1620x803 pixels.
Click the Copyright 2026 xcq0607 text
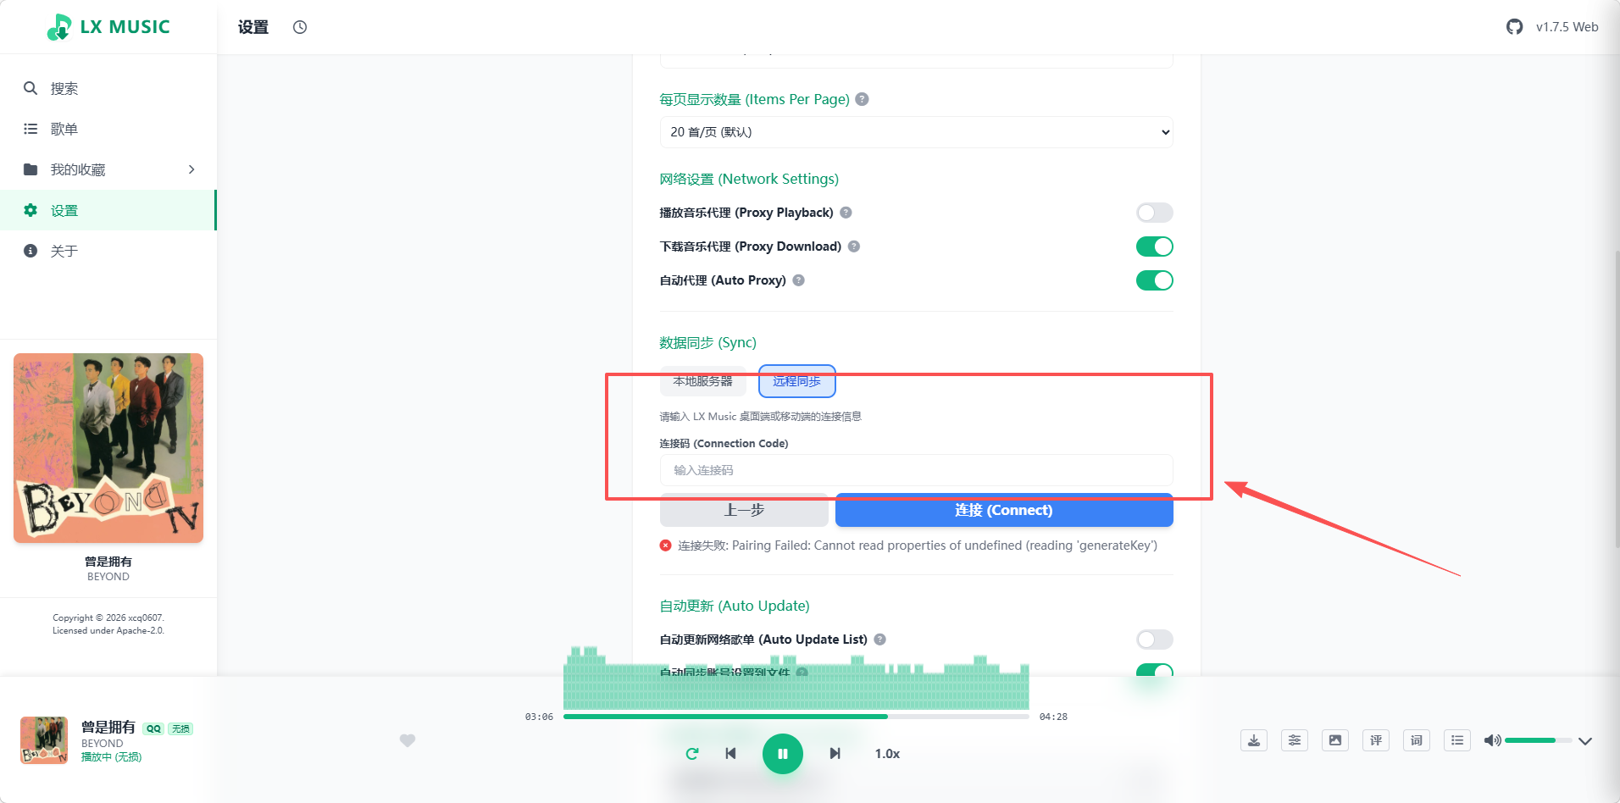108,617
